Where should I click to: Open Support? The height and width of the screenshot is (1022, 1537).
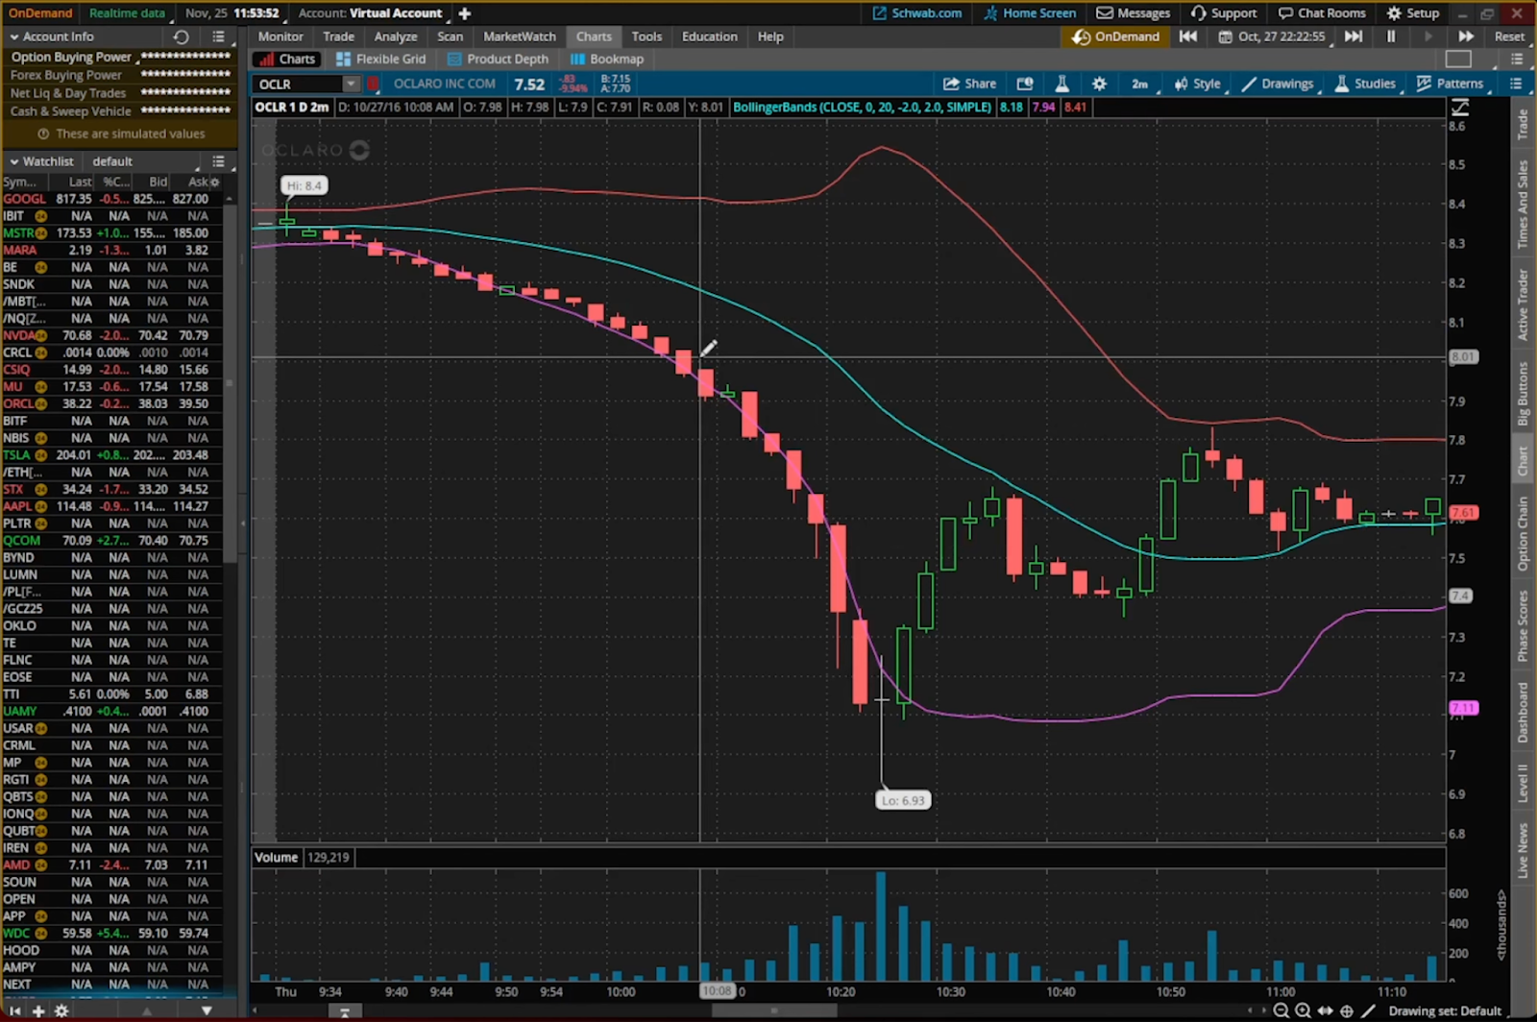1224,13
